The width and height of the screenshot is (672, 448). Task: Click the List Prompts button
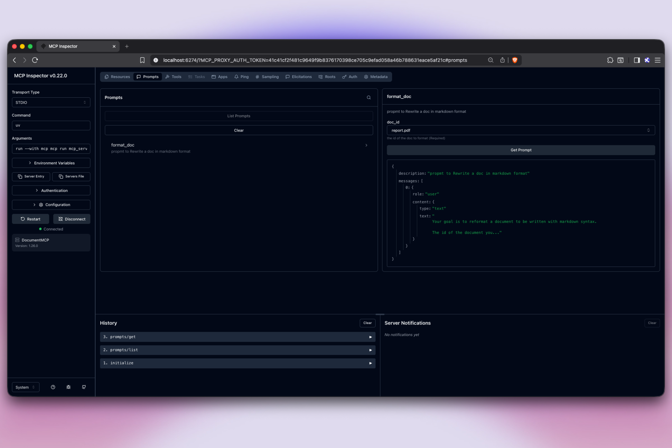[239, 116]
